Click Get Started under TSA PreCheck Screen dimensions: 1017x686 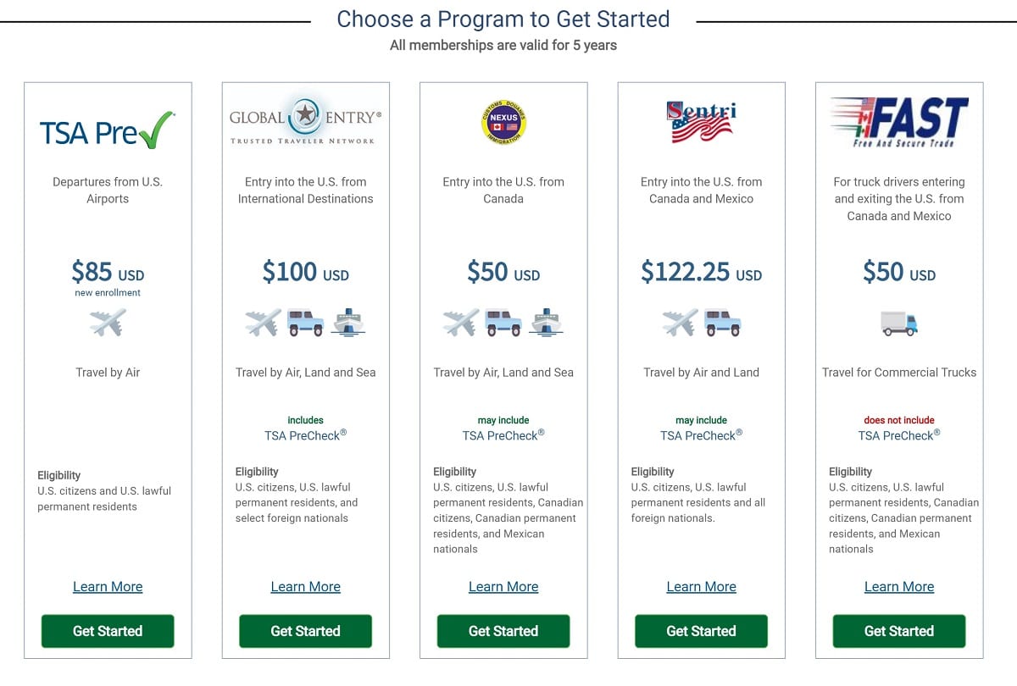click(108, 631)
